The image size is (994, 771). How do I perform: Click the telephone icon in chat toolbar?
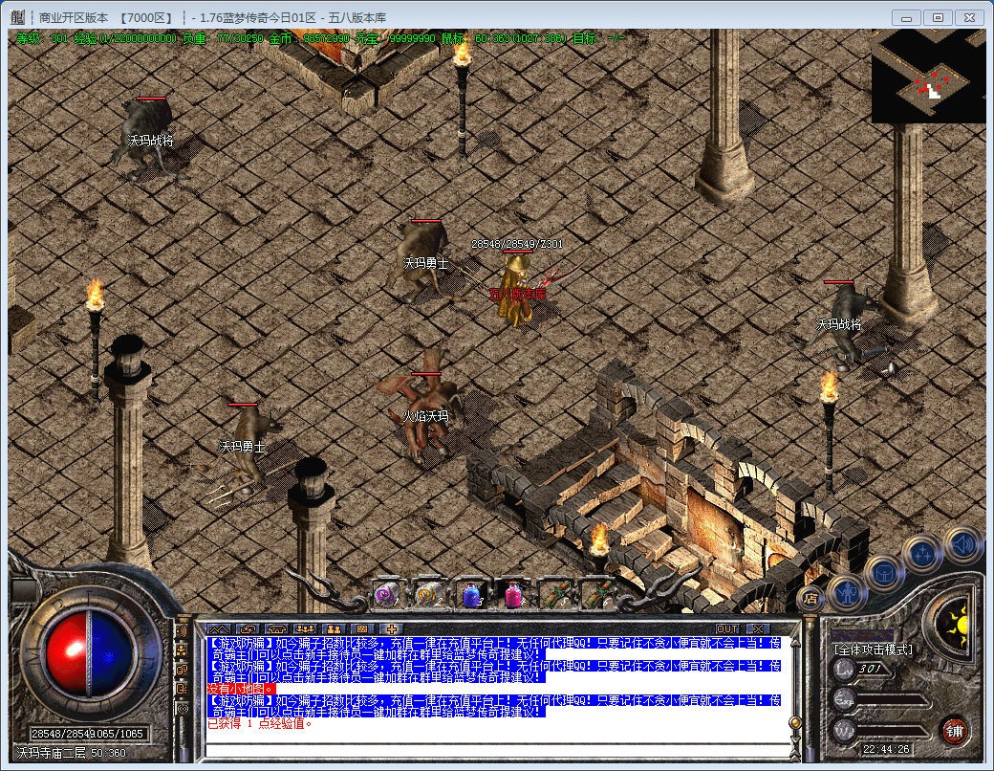click(x=276, y=628)
